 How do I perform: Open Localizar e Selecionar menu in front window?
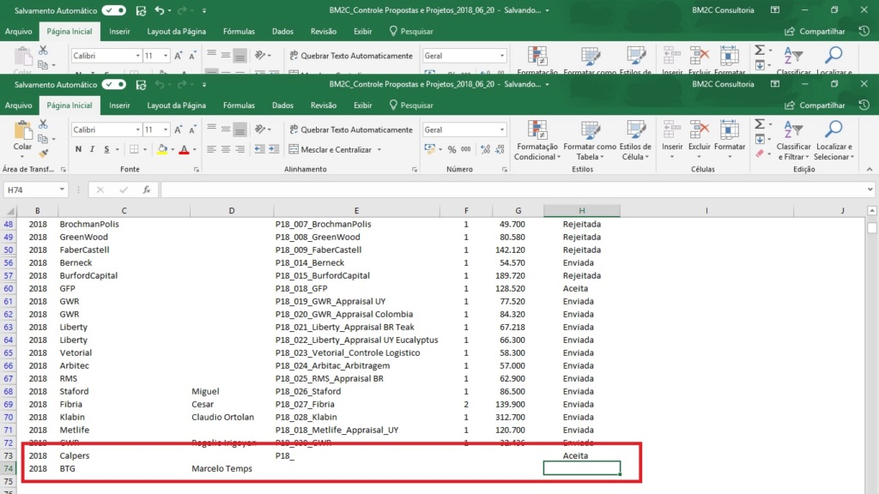point(834,140)
